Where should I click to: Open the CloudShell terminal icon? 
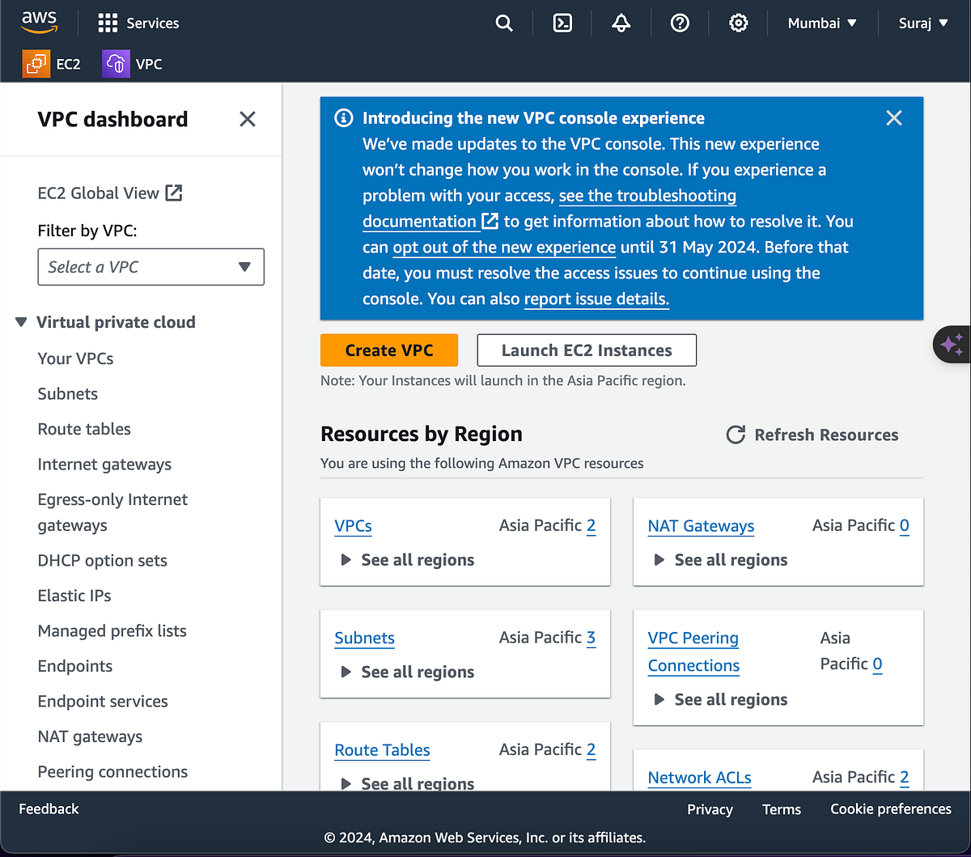pyautogui.click(x=562, y=23)
